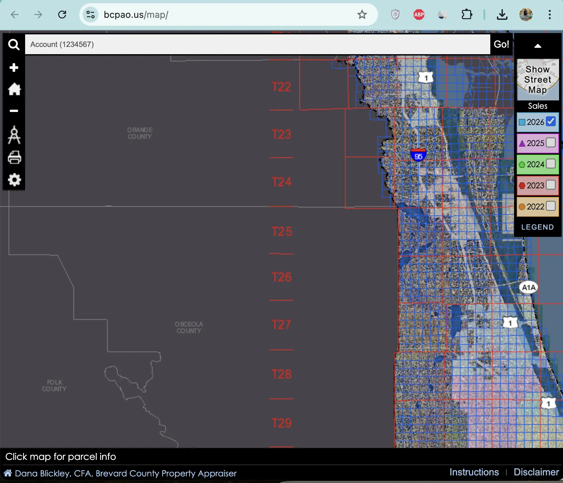The image size is (563, 483).
Task: Click the Go! button
Action: (x=501, y=44)
